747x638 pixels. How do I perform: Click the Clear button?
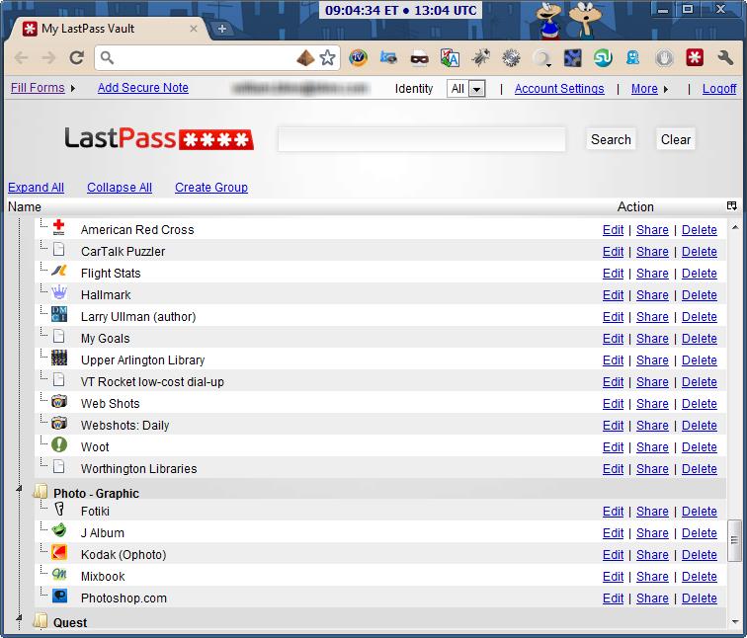[676, 139]
